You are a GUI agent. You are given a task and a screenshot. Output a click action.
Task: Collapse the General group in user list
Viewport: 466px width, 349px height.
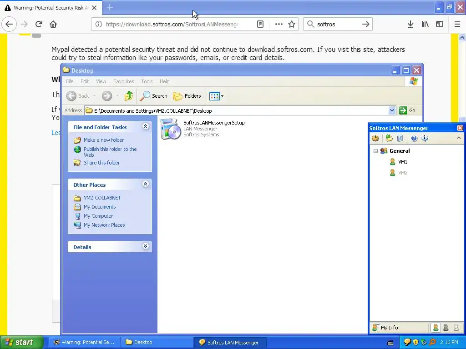(x=375, y=151)
